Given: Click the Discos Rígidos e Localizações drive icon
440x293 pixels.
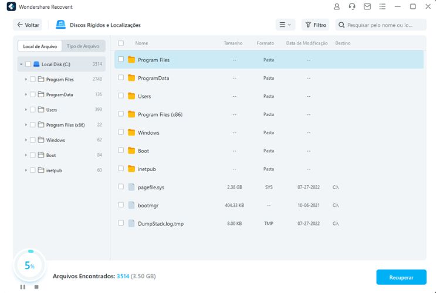Looking at the screenshot, I should (60, 25).
